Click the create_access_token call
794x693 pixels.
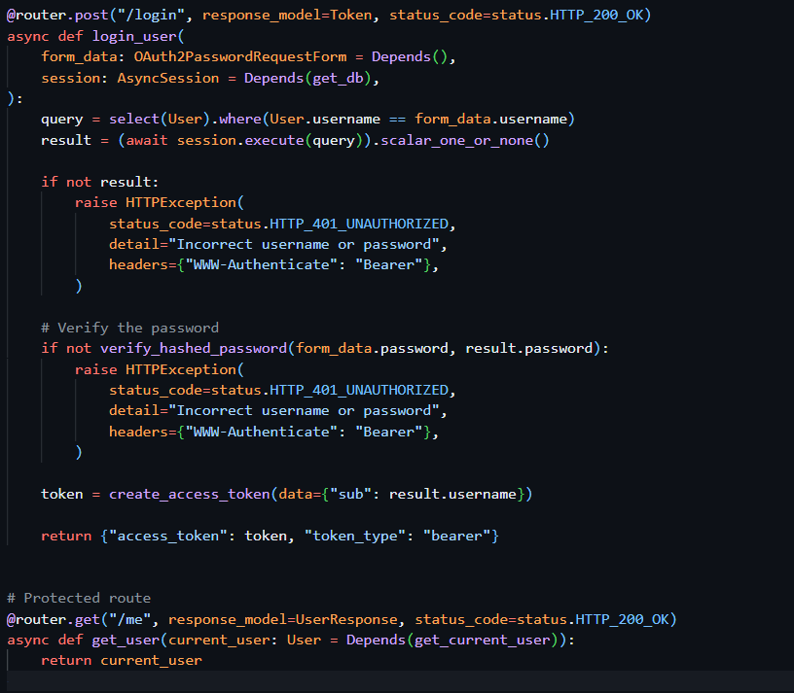(x=190, y=494)
